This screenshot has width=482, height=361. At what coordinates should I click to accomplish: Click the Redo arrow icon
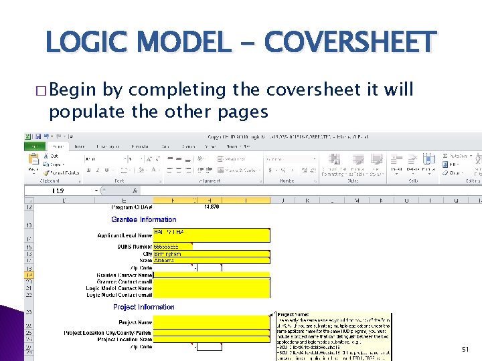click(60, 136)
